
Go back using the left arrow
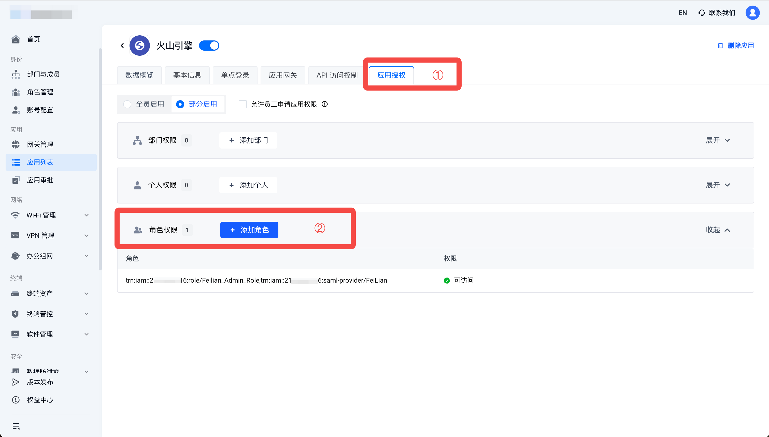tap(122, 46)
